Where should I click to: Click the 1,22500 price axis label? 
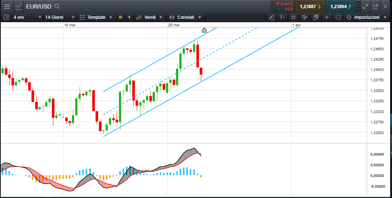378,133
